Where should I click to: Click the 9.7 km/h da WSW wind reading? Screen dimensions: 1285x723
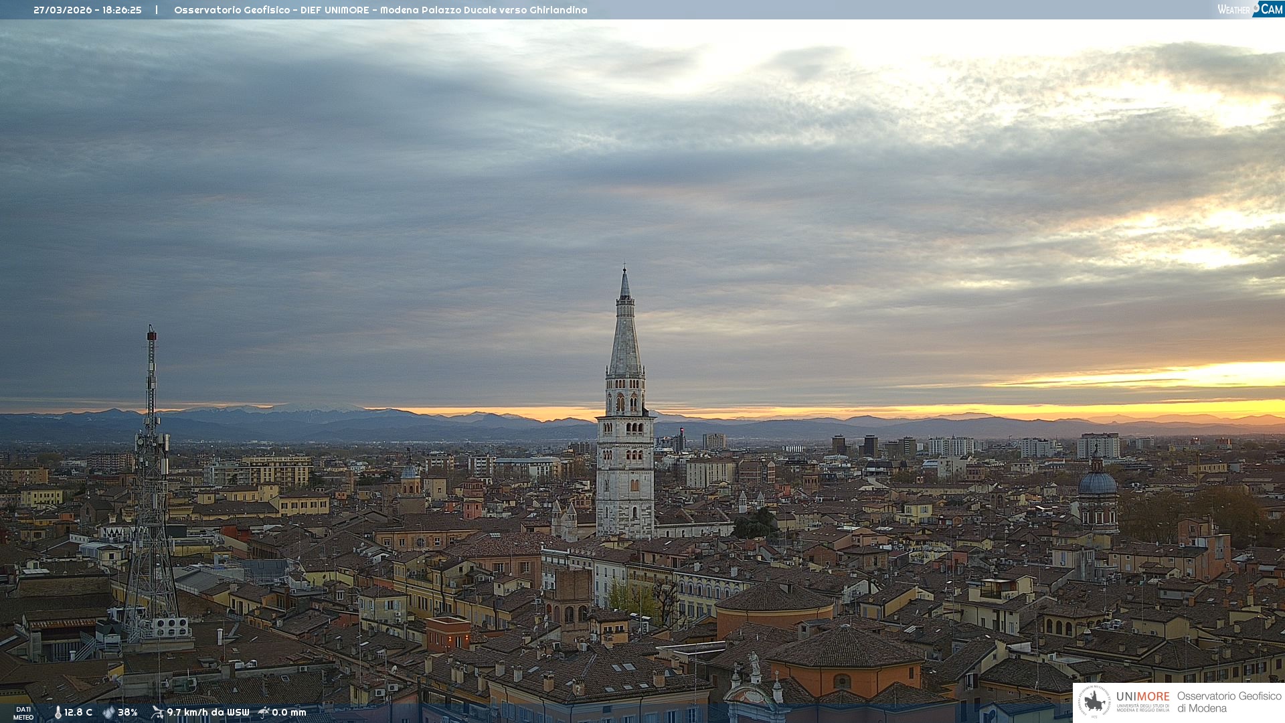tap(207, 712)
